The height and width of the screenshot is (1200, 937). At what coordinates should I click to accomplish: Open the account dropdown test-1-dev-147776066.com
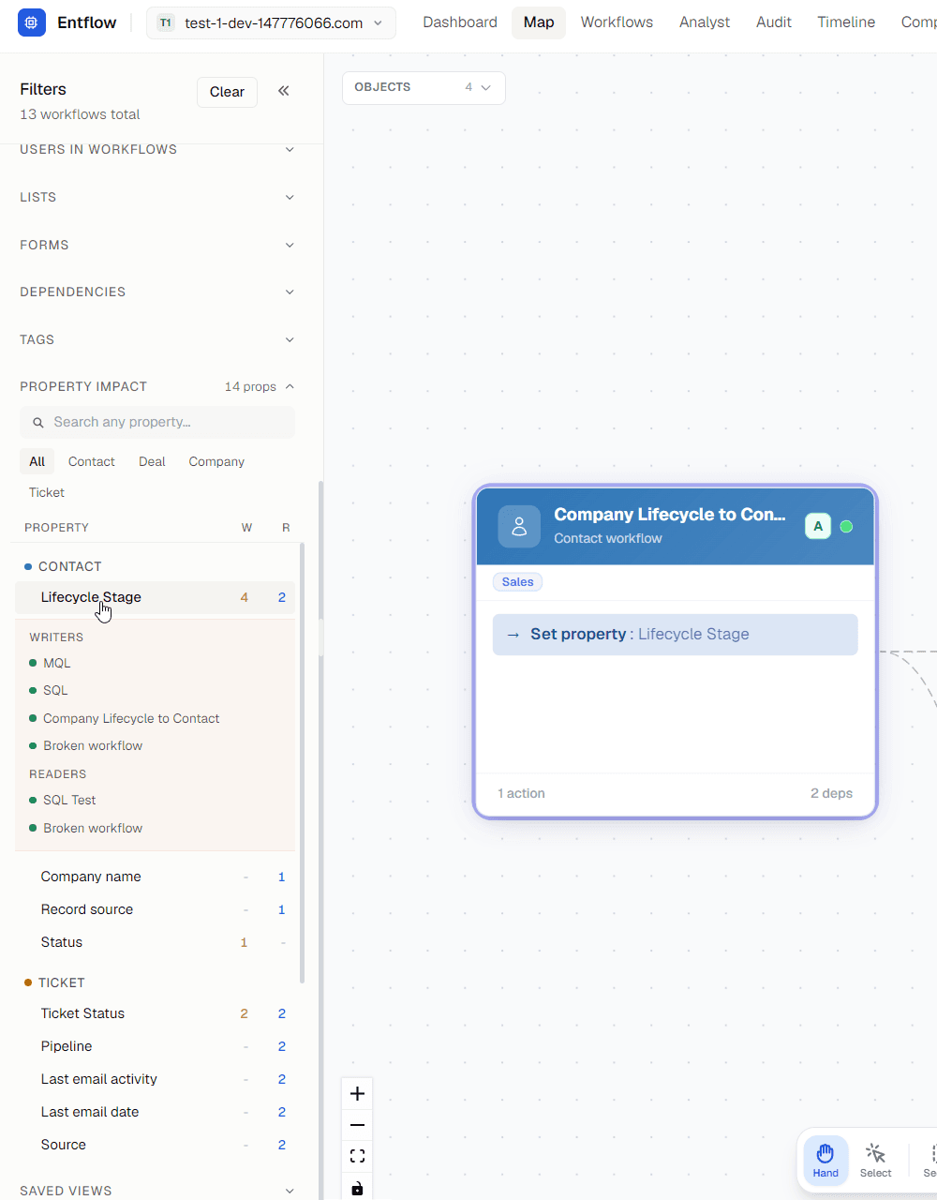271,22
